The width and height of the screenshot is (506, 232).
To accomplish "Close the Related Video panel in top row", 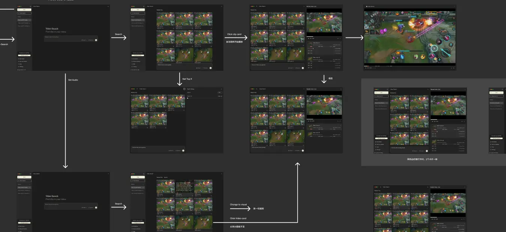I will coord(341,6).
